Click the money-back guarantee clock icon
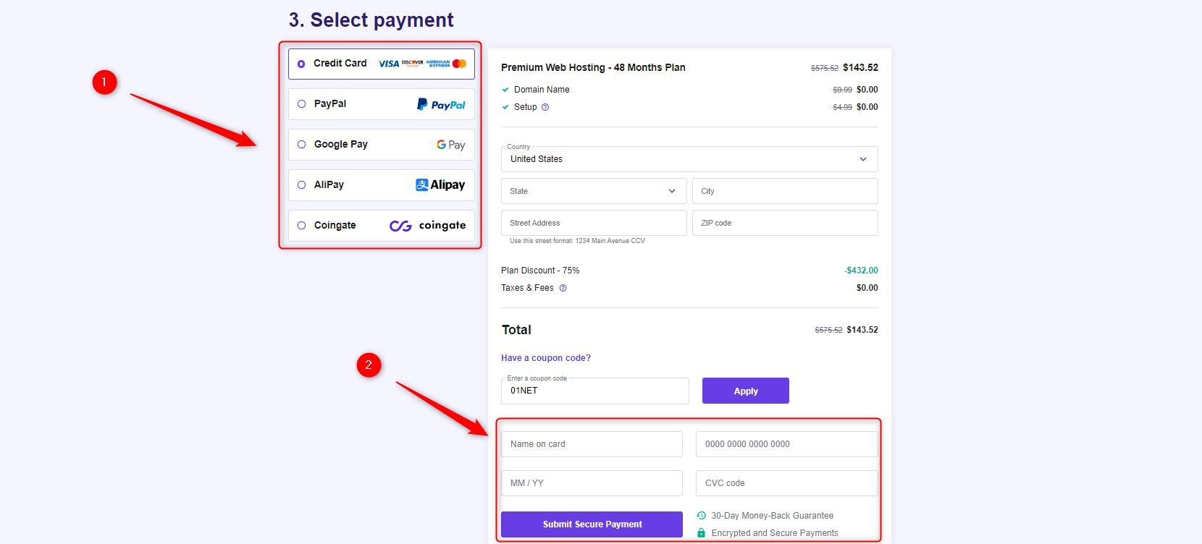 (701, 516)
